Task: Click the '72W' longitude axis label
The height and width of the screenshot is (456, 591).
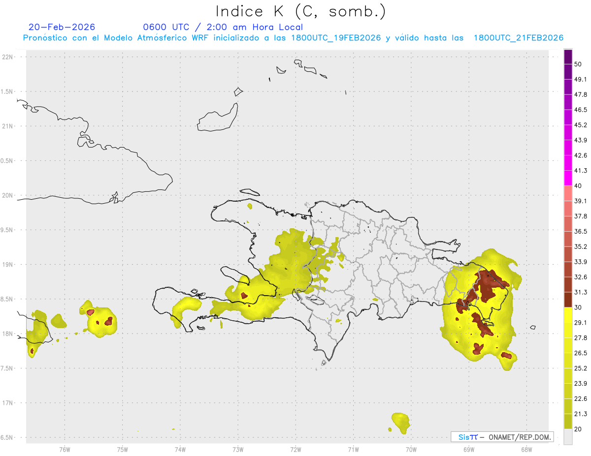Action: click(295, 450)
